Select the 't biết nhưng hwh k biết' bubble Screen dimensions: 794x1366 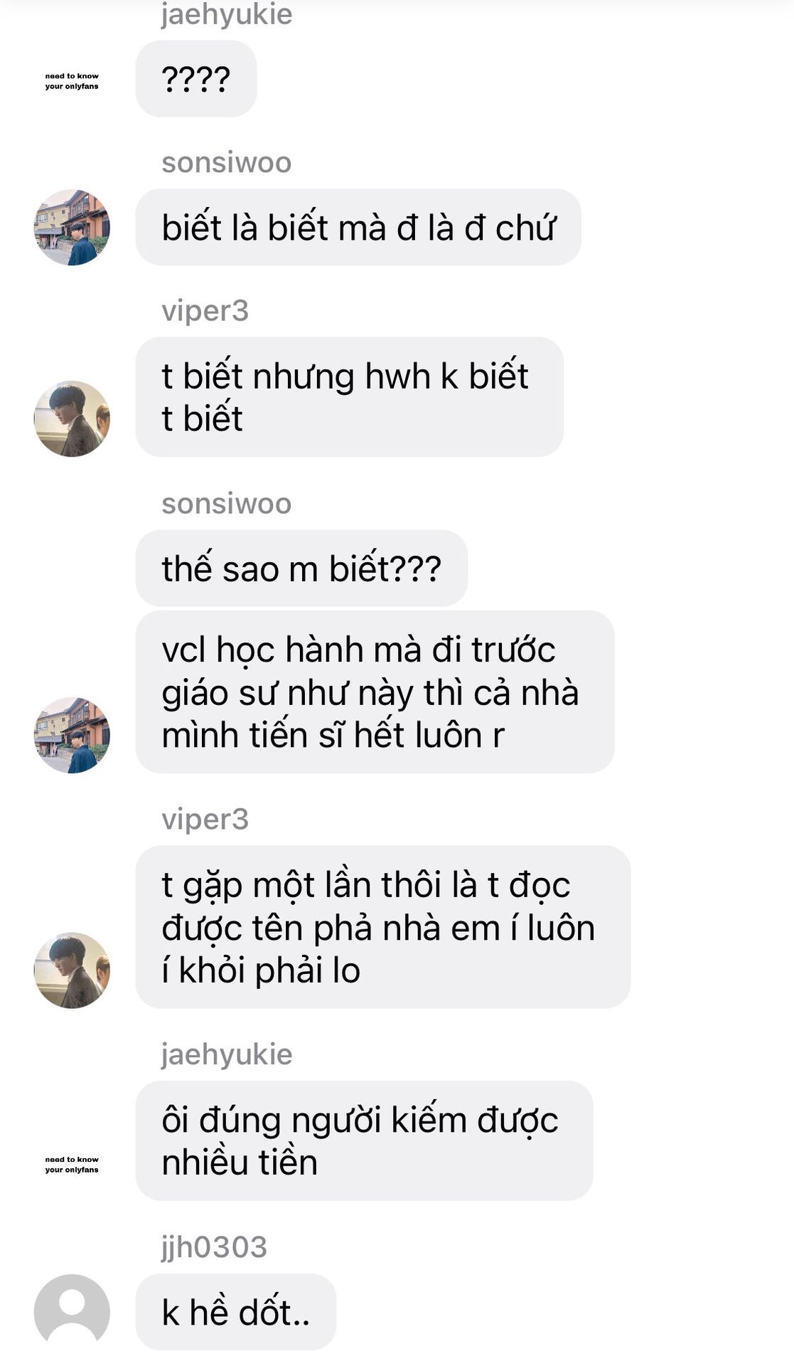(350, 397)
